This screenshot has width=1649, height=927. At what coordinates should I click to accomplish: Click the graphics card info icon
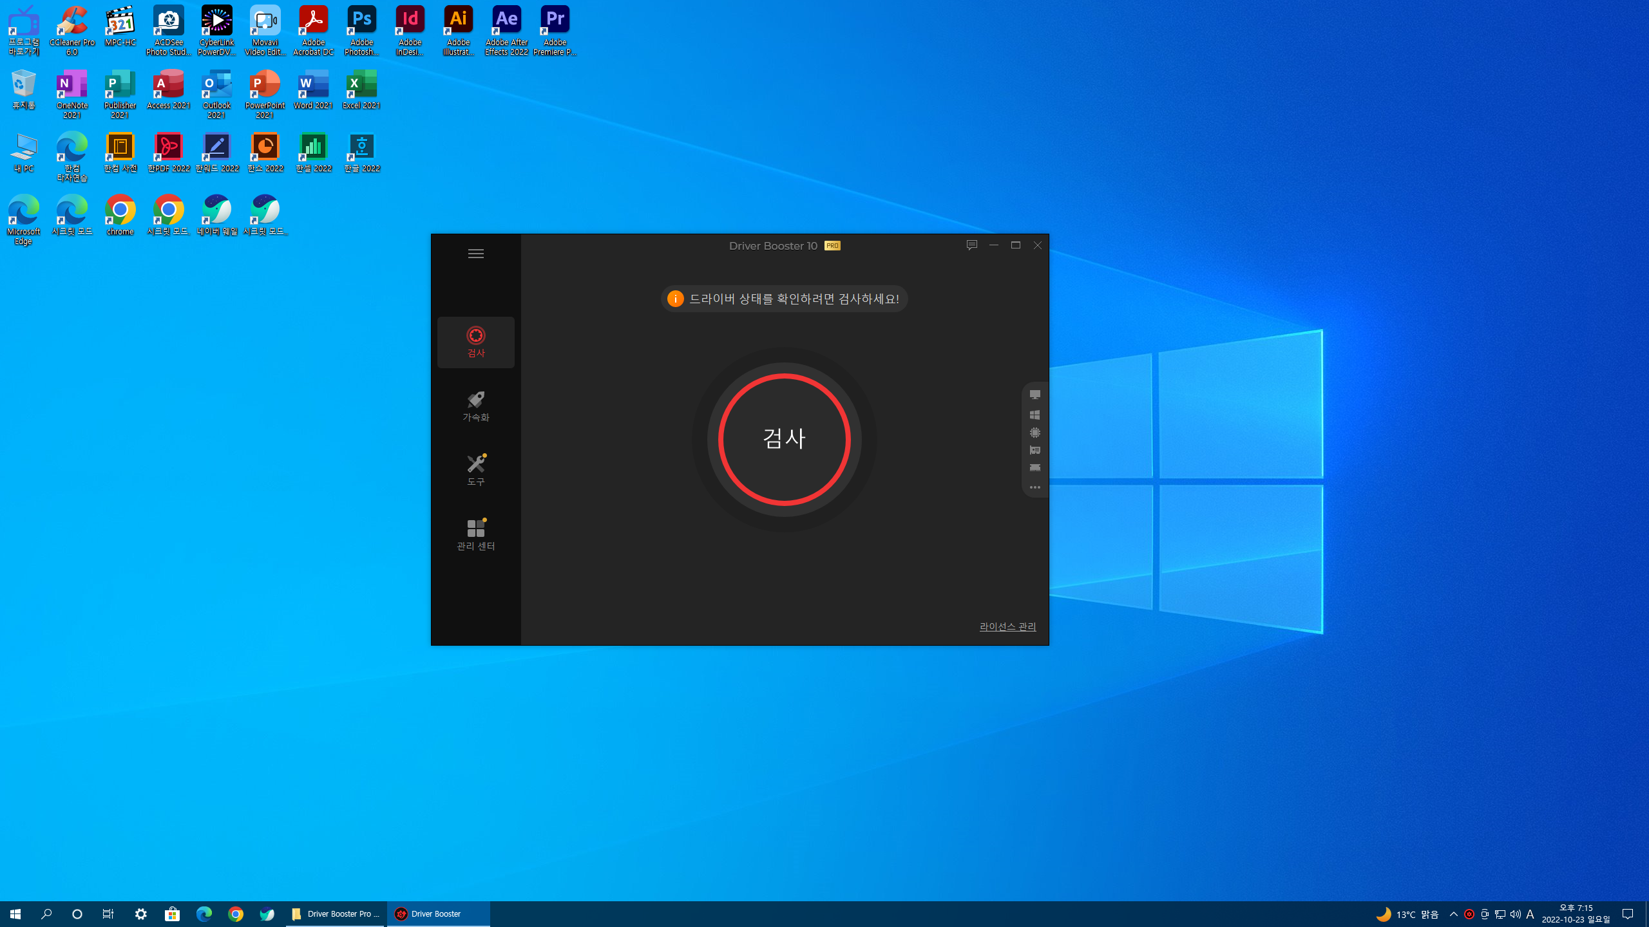click(1034, 450)
